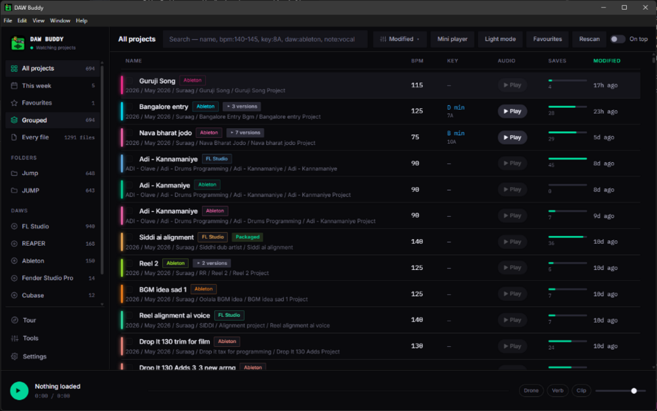Expand 3 versions of Bangalore entry
The width and height of the screenshot is (657, 411).
pos(242,107)
